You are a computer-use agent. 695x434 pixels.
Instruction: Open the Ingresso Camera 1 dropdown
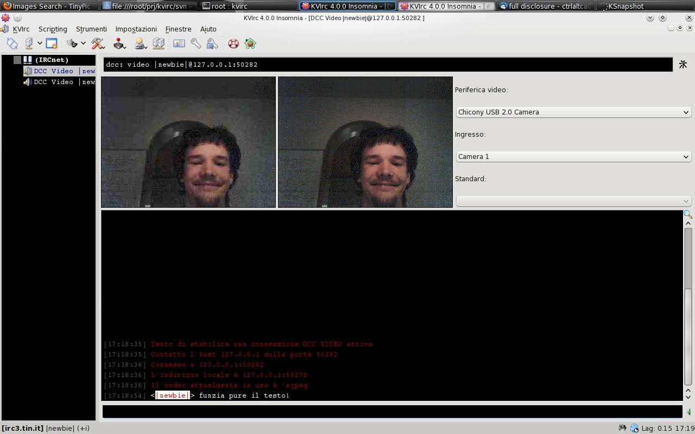pos(573,157)
